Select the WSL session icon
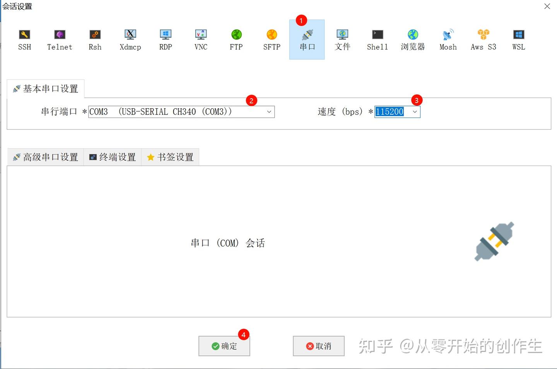557x369 pixels. pos(518,39)
